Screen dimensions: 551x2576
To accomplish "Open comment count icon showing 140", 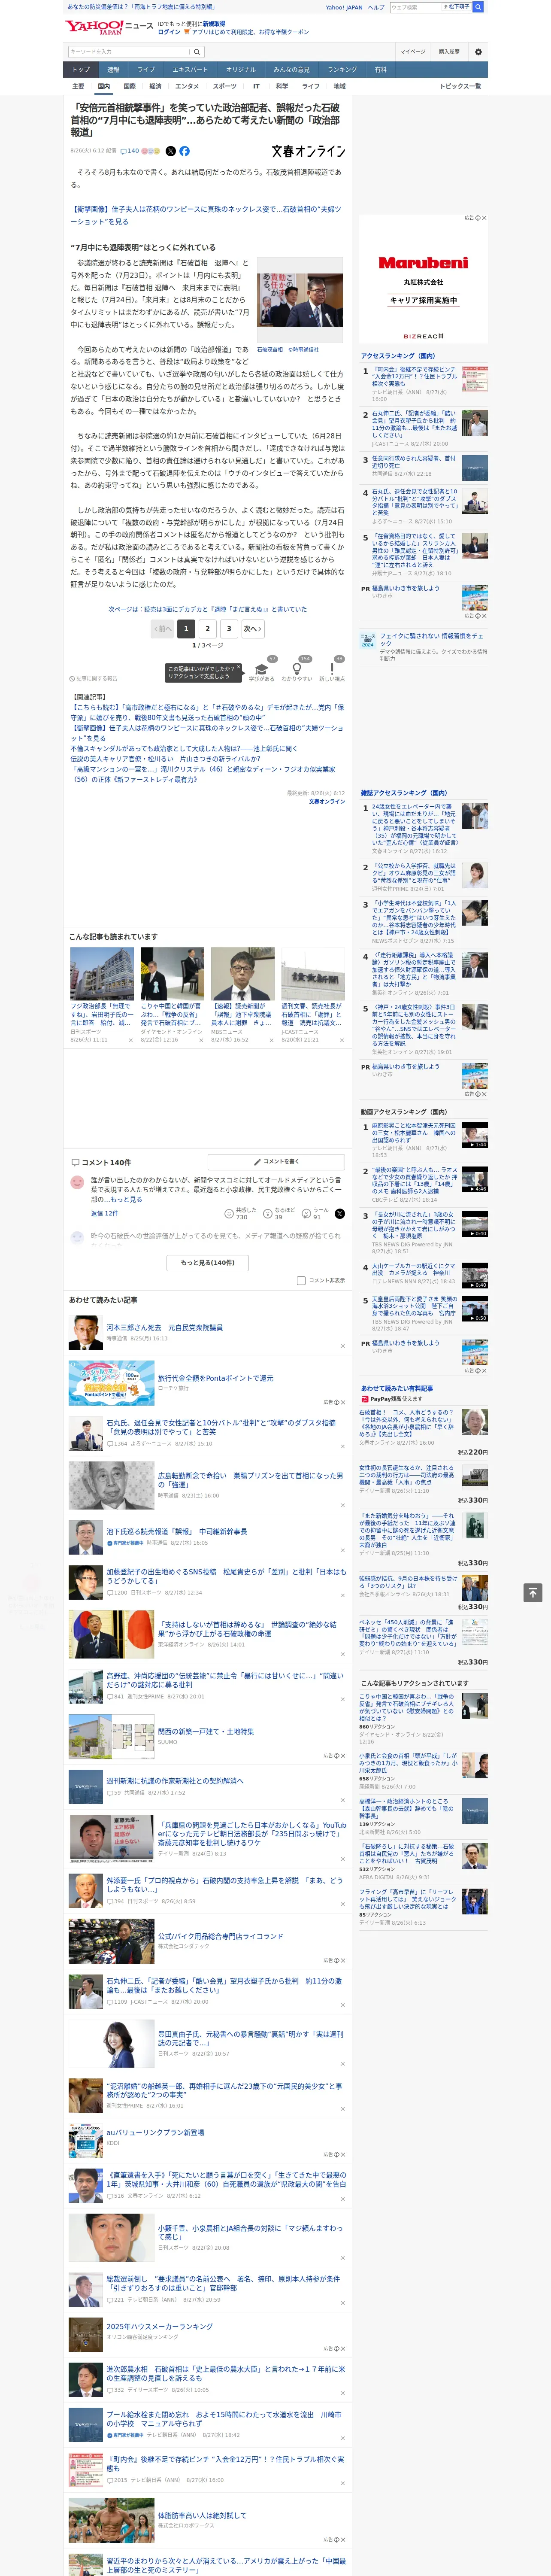I will [x=130, y=151].
